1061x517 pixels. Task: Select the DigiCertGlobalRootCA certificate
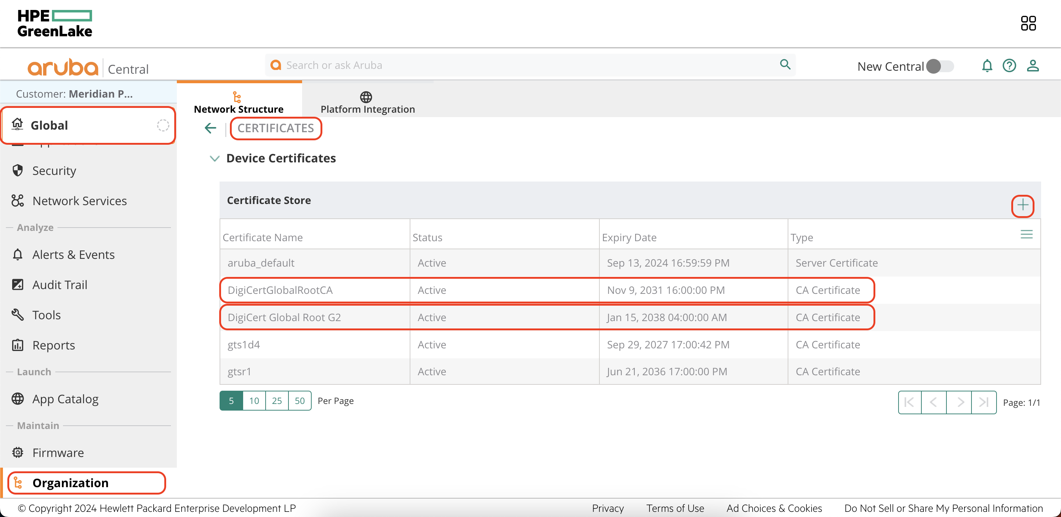click(x=280, y=290)
